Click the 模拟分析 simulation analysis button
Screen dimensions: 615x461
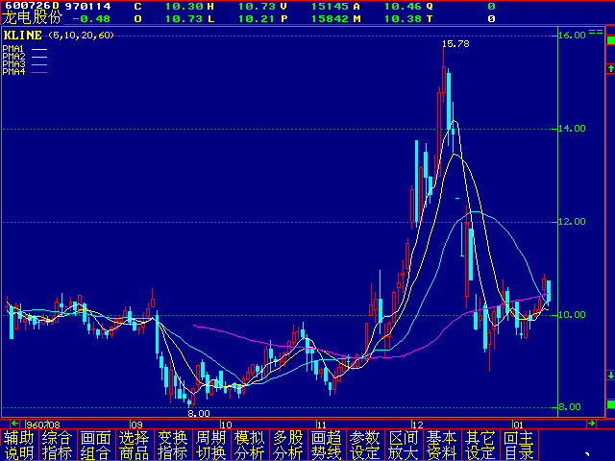(250, 445)
